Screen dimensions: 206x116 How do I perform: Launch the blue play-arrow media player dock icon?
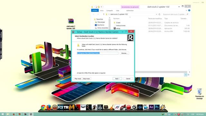click(x=145, y=107)
